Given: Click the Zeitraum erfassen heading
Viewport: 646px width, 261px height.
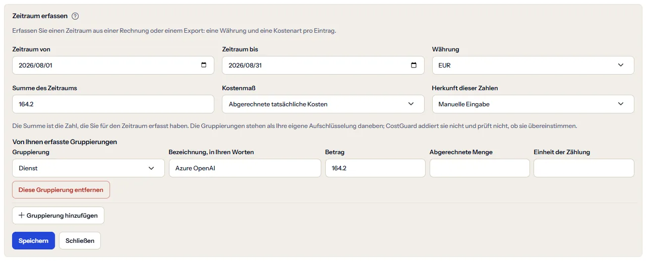Looking at the screenshot, I should (x=40, y=16).
